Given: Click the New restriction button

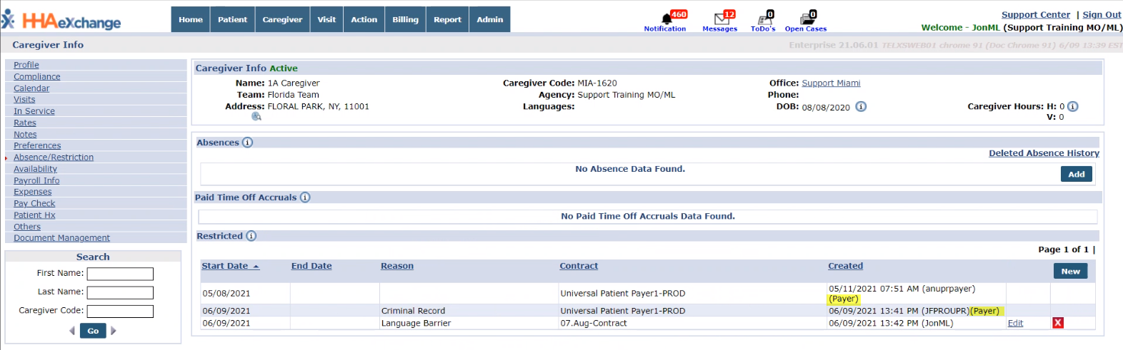Looking at the screenshot, I should tap(1070, 271).
